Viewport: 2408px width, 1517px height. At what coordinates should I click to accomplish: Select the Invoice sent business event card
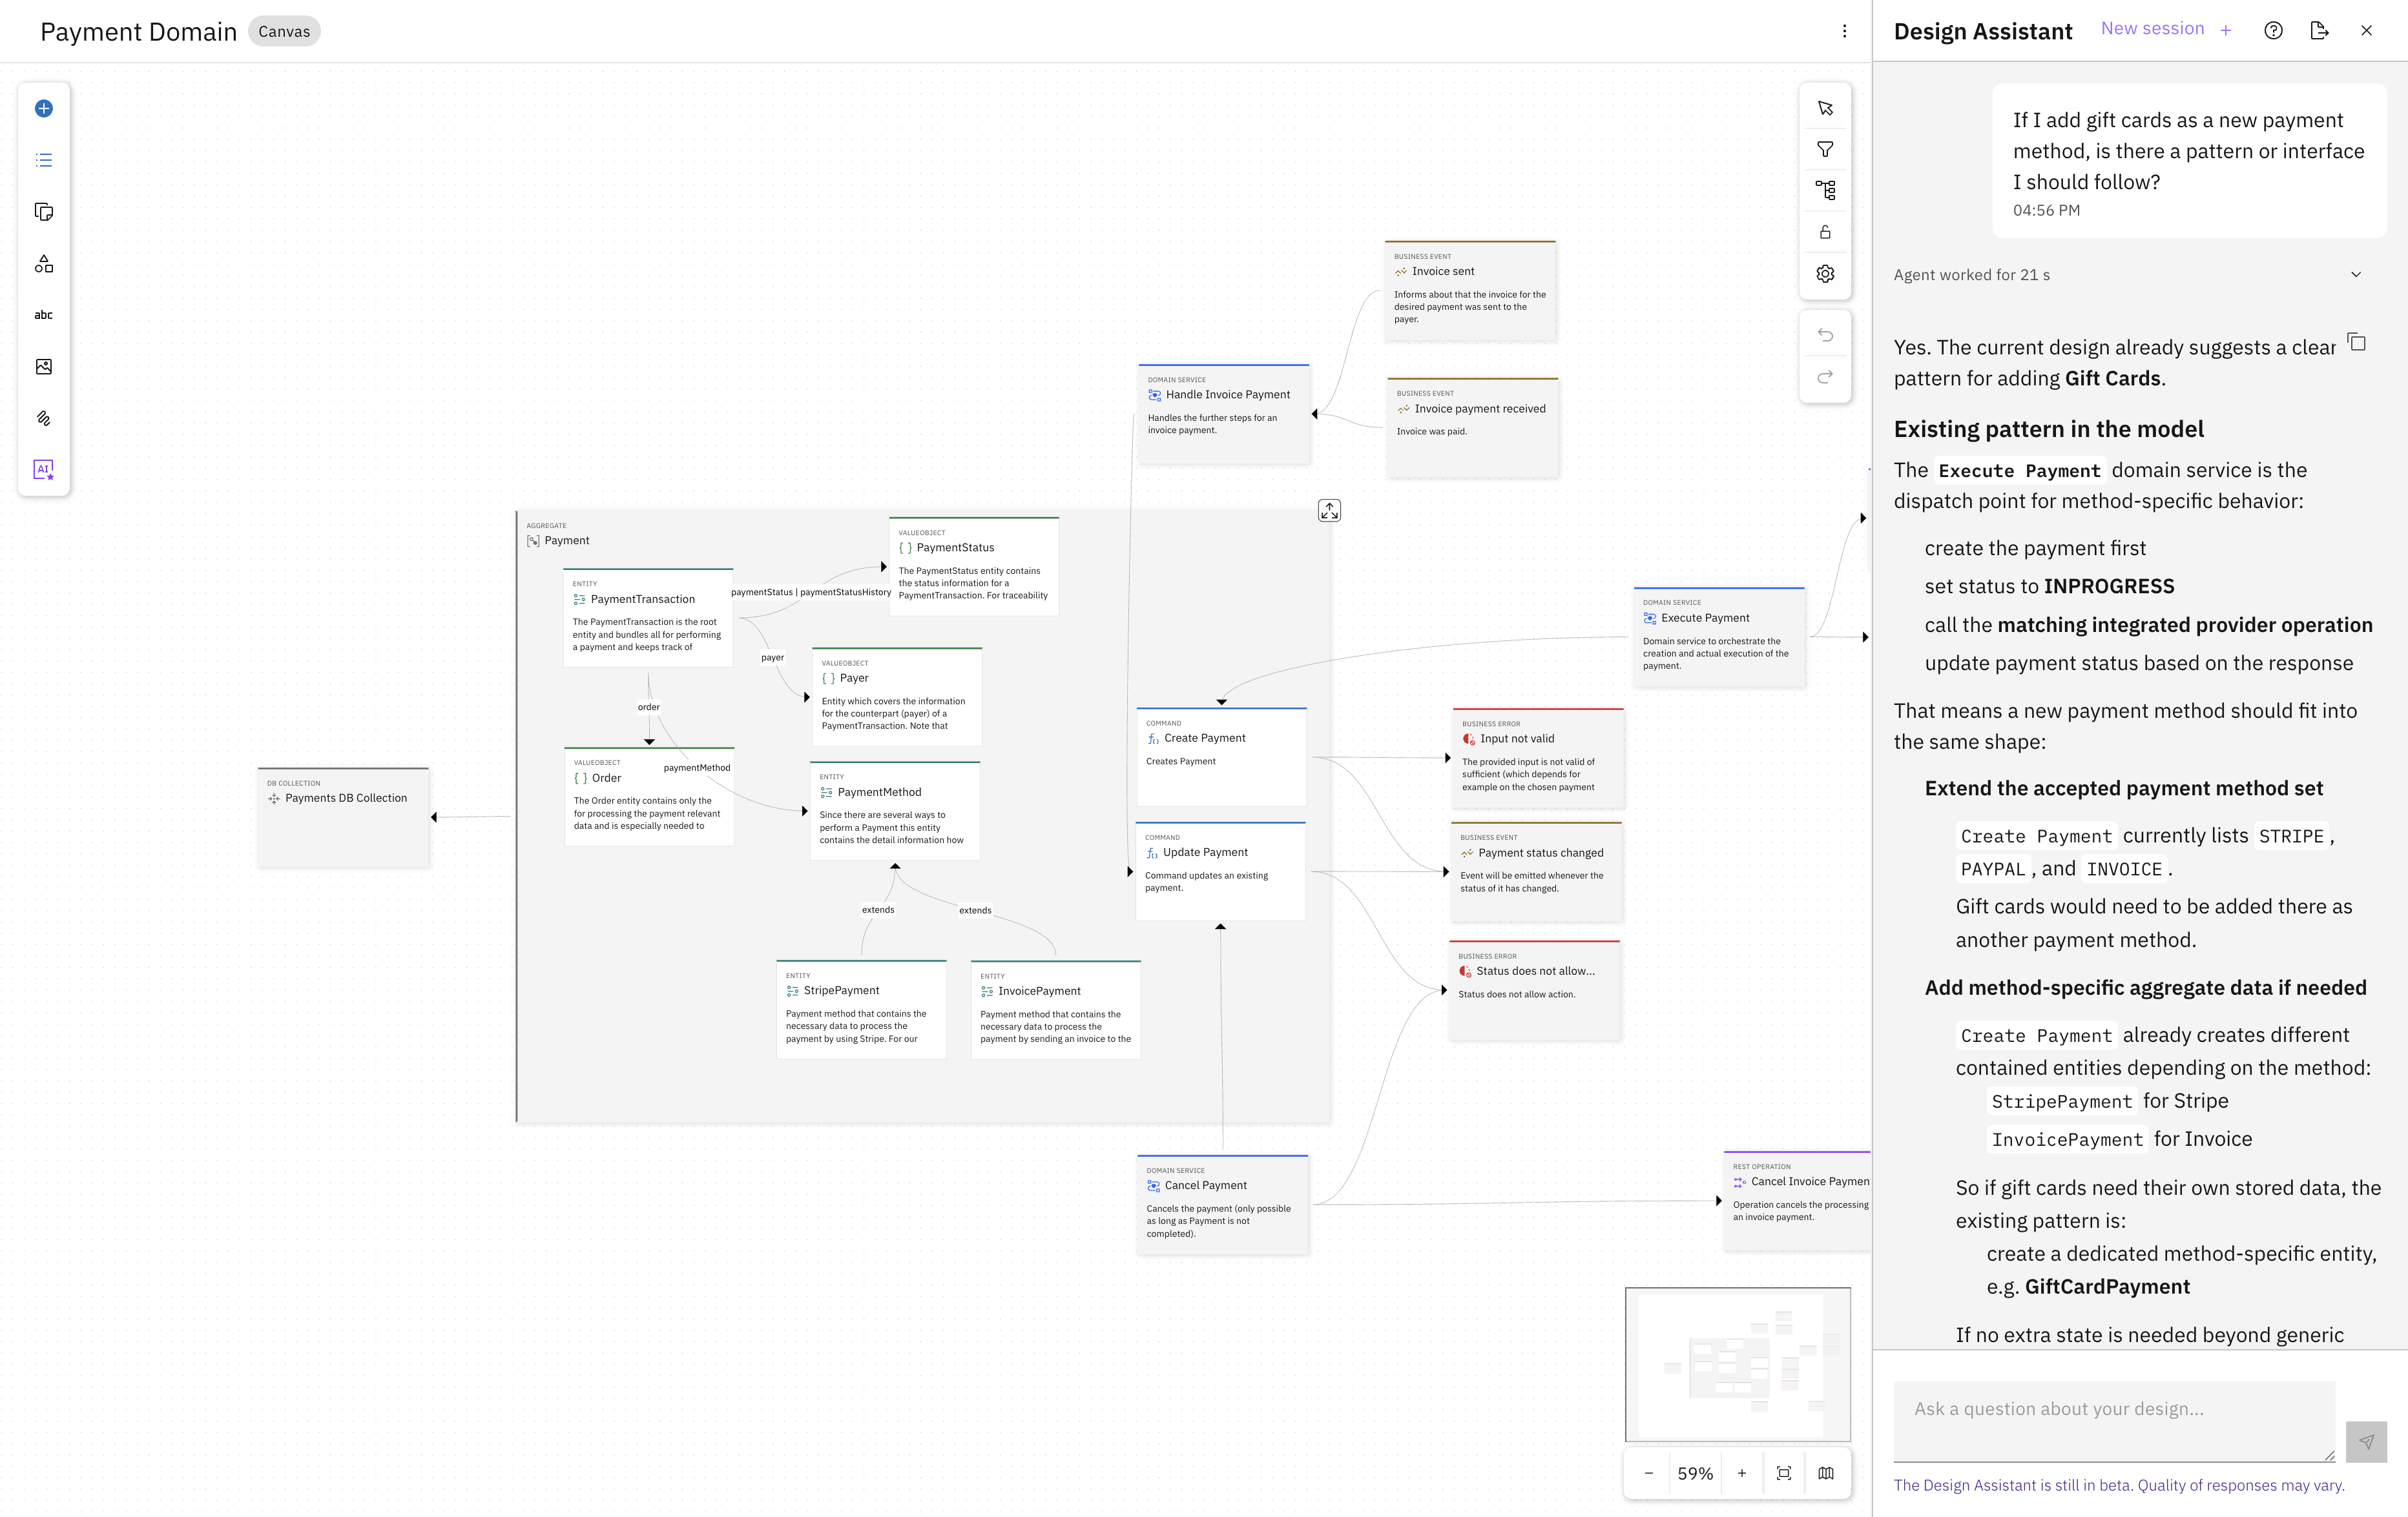pos(1470,290)
